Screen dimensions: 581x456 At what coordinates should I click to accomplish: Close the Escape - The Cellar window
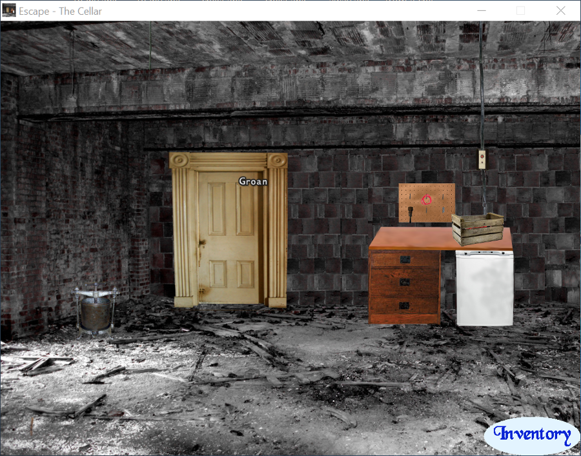(560, 11)
